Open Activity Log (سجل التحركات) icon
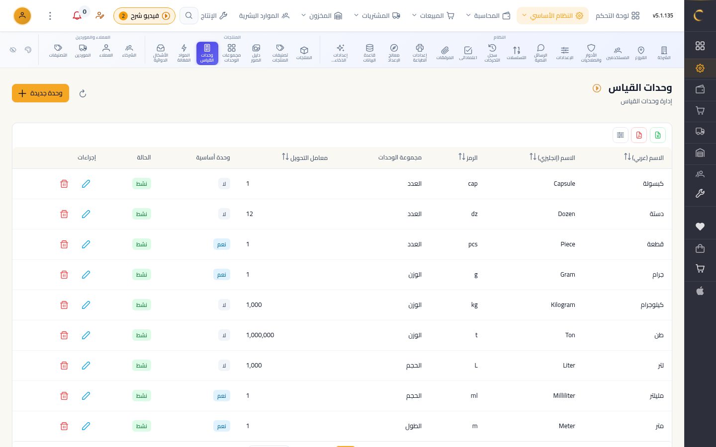This screenshot has height=447, width=716. pyautogui.click(x=492, y=54)
